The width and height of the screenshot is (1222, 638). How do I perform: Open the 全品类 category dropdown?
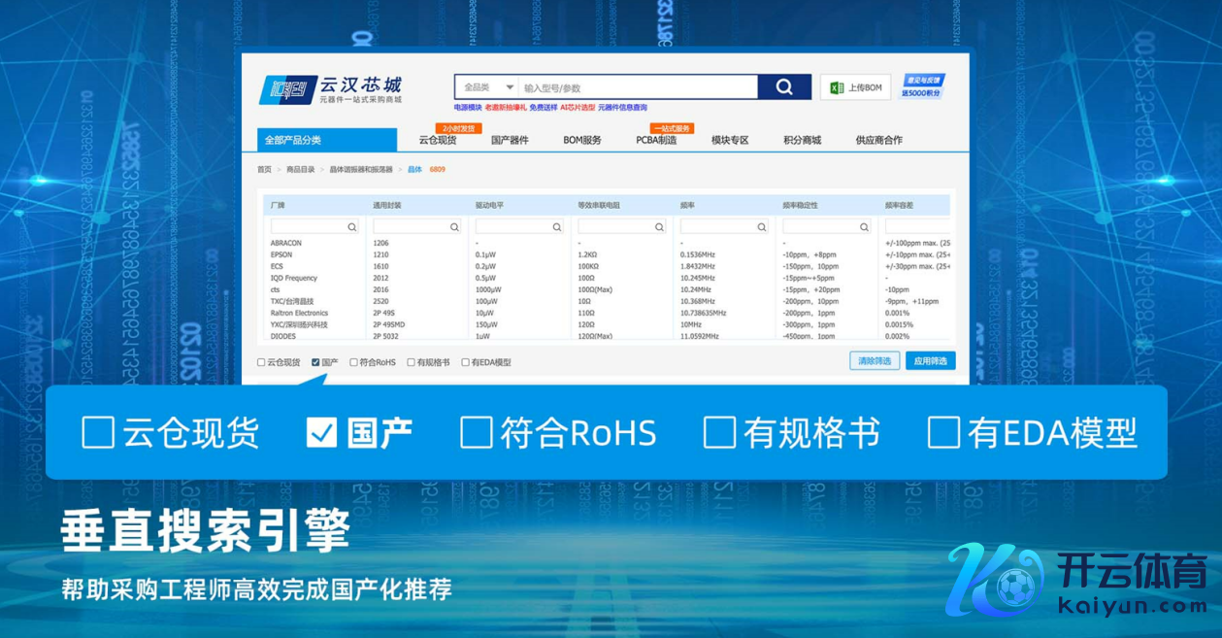click(488, 87)
